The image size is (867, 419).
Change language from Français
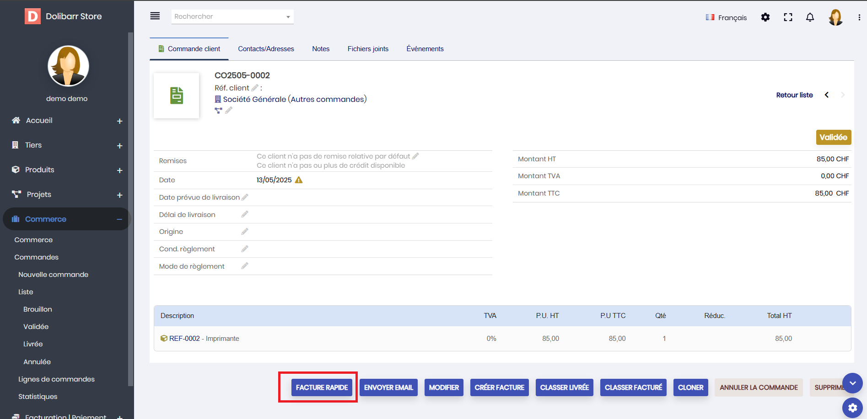coord(726,17)
